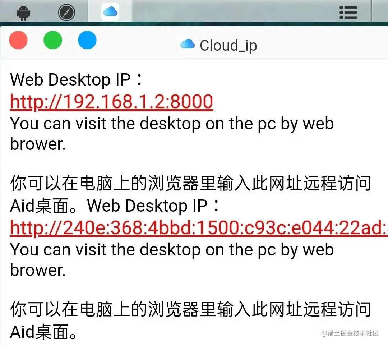
Task: Click the red circle window button
Action: (x=18, y=40)
